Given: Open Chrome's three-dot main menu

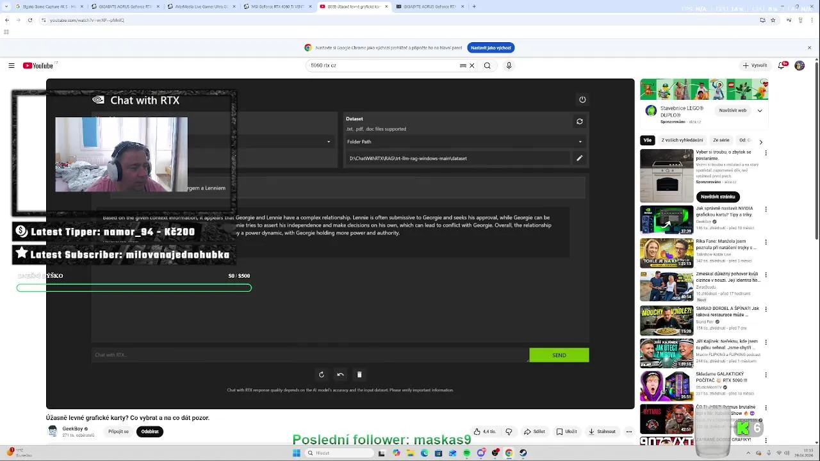Looking at the screenshot, I should tap(810, 20).
